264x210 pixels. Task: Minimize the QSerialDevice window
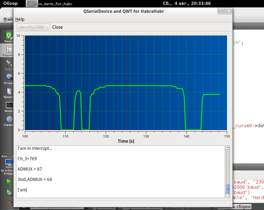221,12
